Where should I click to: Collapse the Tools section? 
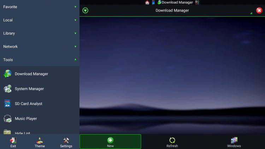click(x=40, y=60)
